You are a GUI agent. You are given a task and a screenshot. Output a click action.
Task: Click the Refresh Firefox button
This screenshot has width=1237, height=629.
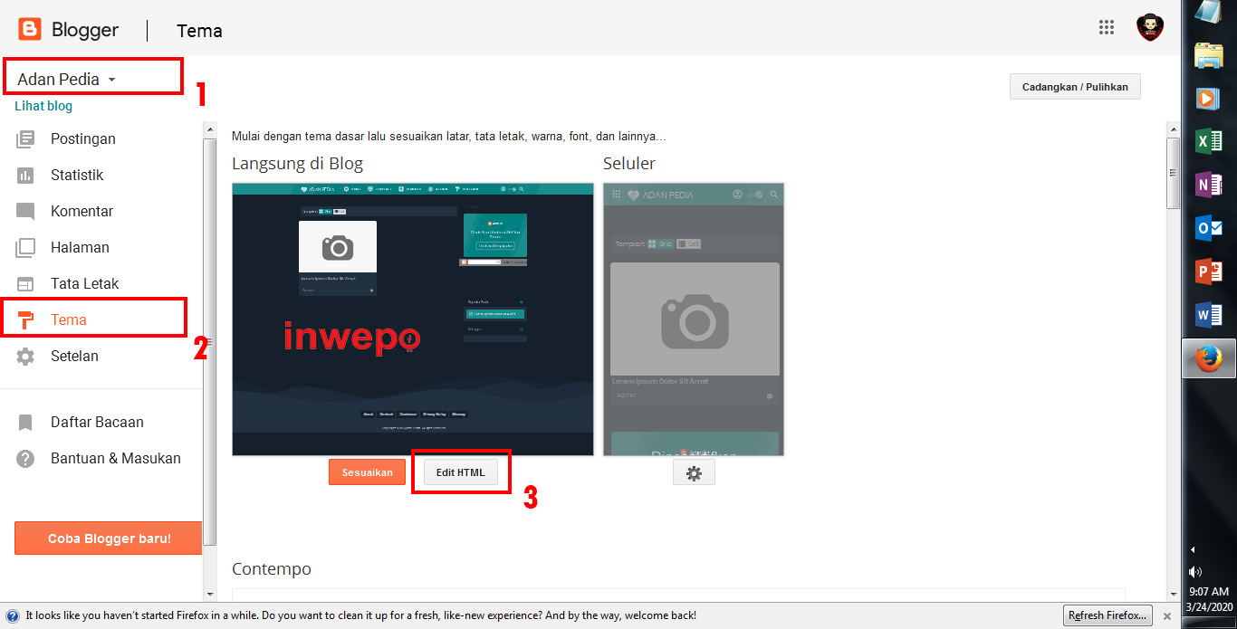[x=1108, y=615]
